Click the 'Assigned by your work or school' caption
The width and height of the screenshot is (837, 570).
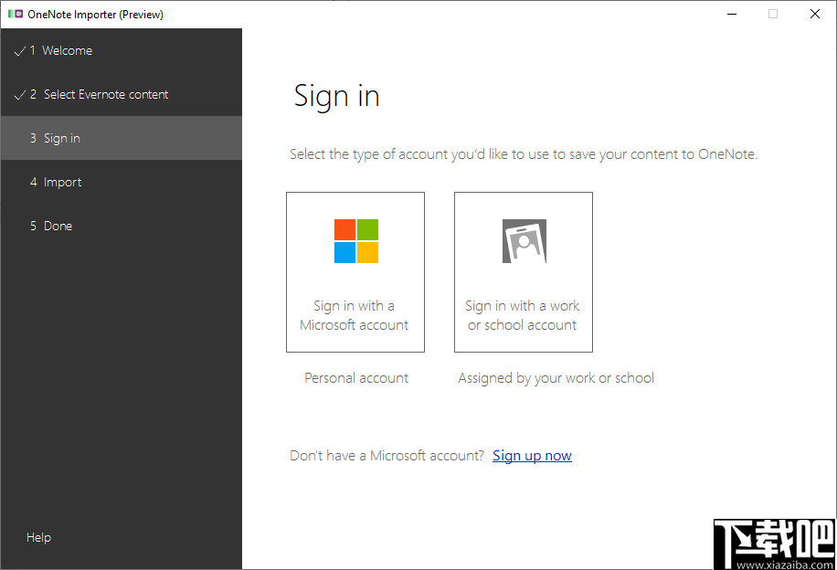556,377
